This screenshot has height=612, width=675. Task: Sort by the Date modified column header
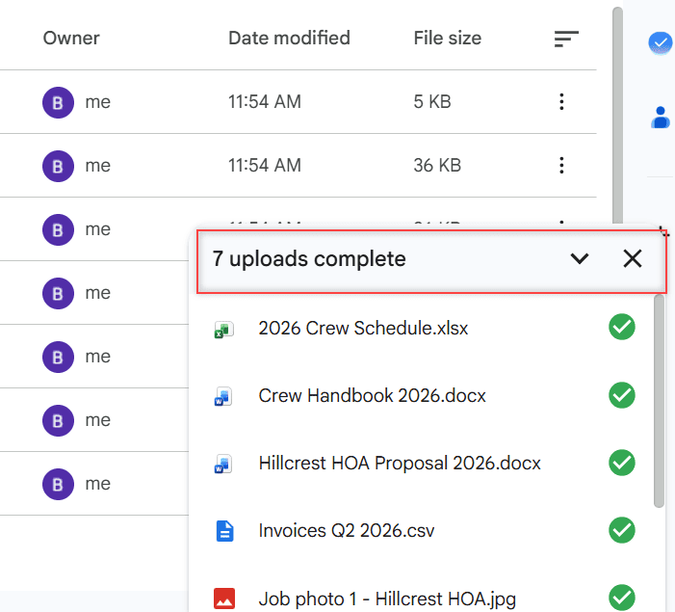click(289, 39)
